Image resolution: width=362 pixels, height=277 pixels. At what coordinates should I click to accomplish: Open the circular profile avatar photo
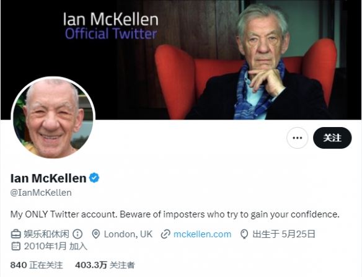(53, 118)
